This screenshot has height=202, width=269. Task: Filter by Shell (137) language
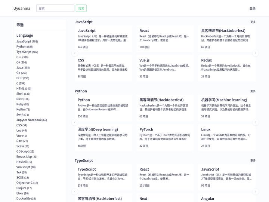coord(23,94)
